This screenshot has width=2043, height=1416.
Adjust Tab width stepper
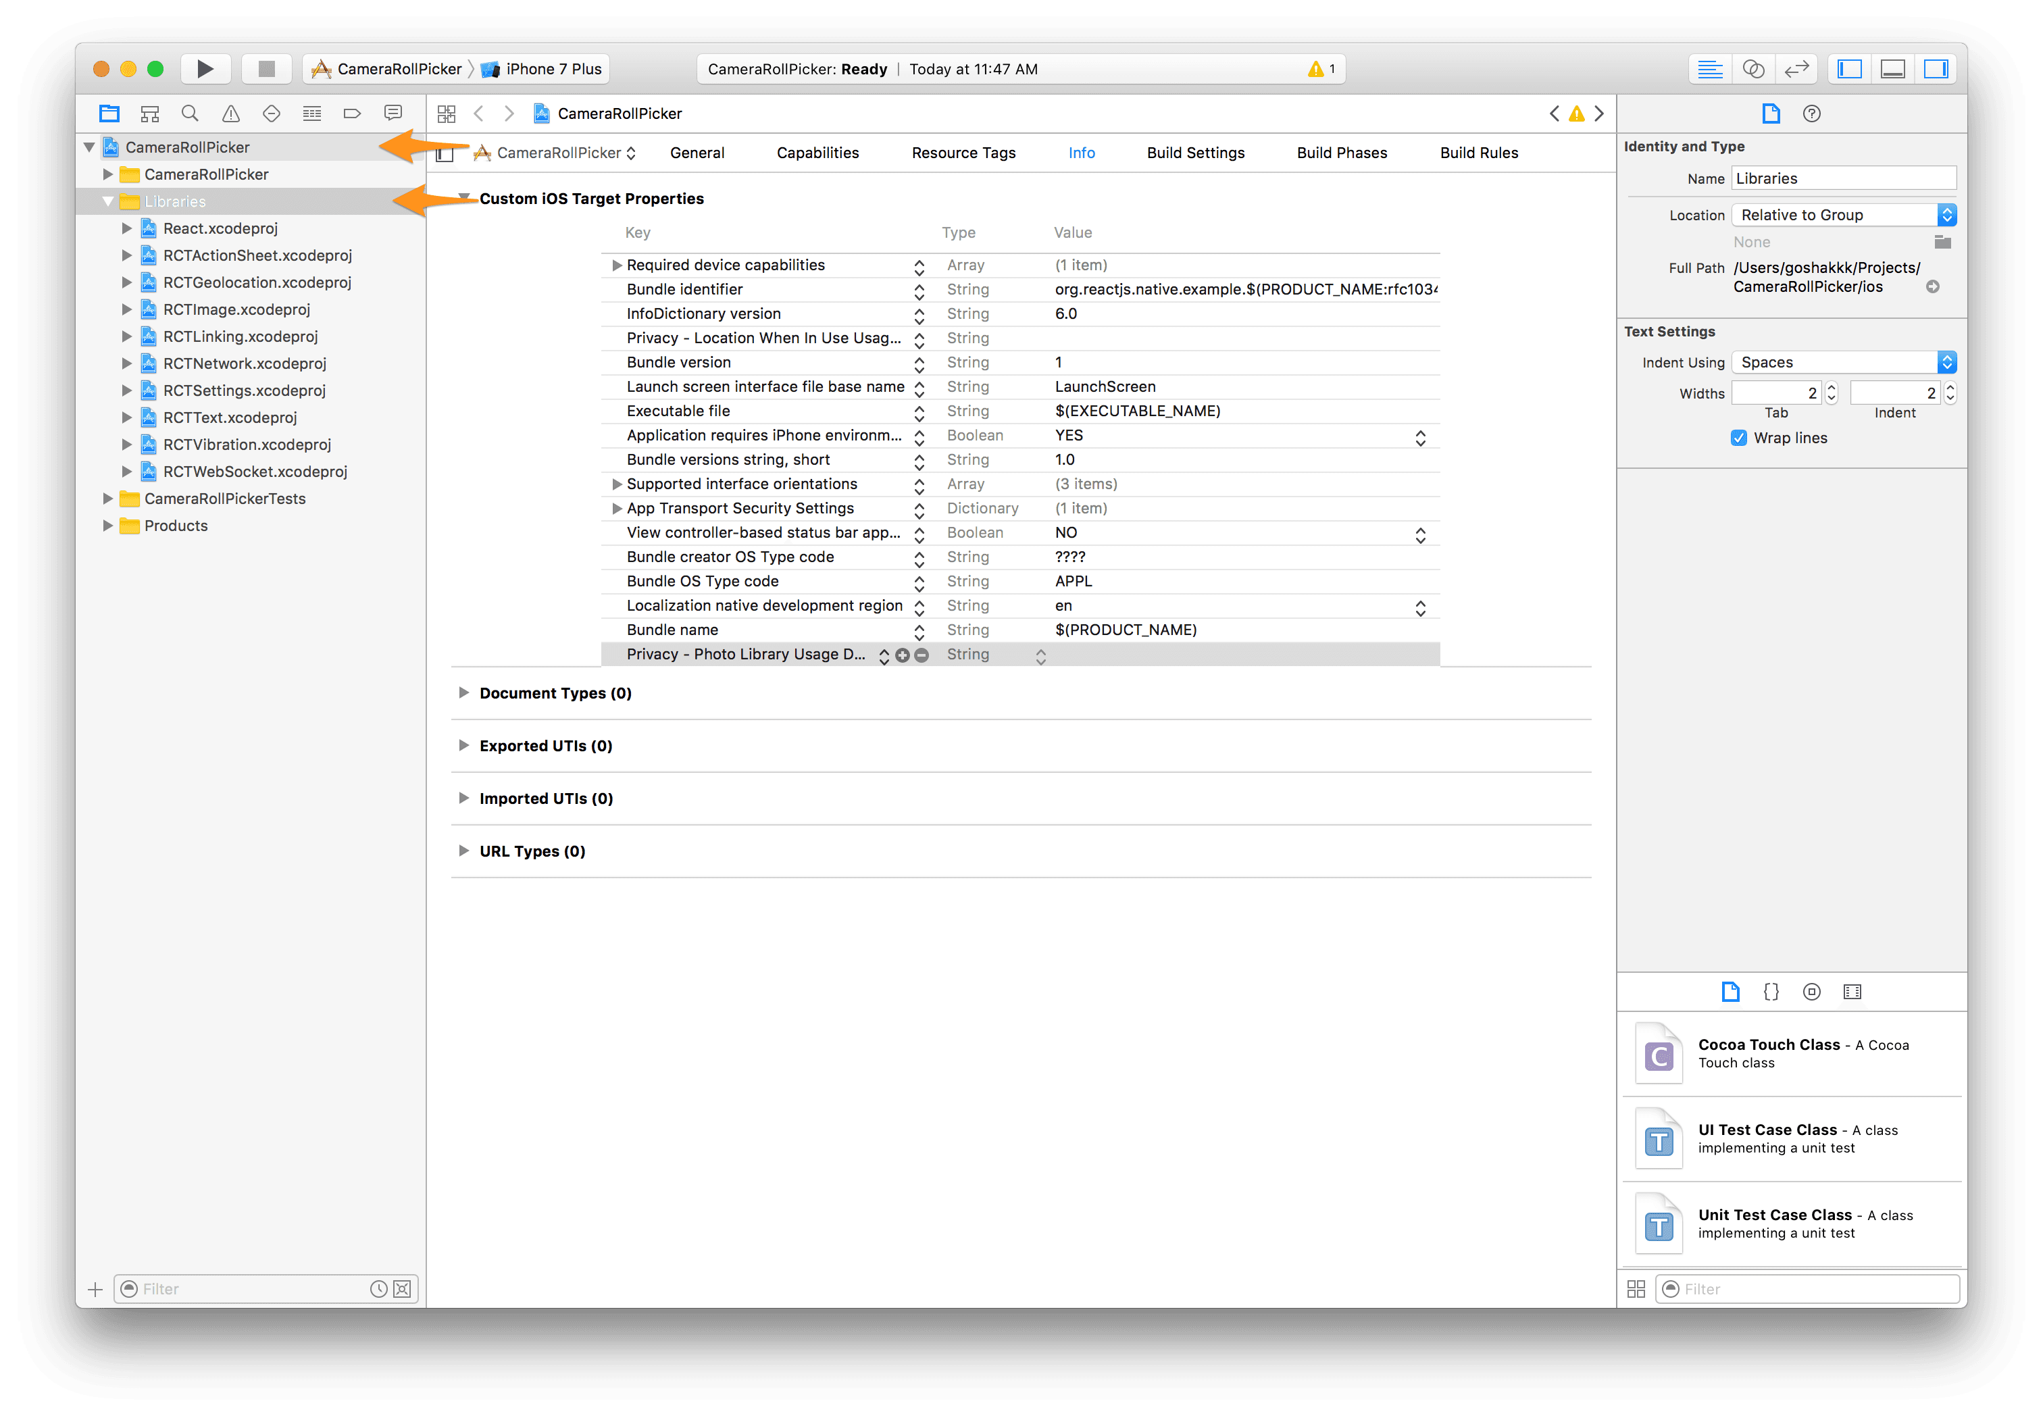click(x=1831, y=393)
